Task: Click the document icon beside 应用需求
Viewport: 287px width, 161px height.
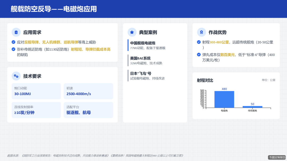Action: pos(16,32)
